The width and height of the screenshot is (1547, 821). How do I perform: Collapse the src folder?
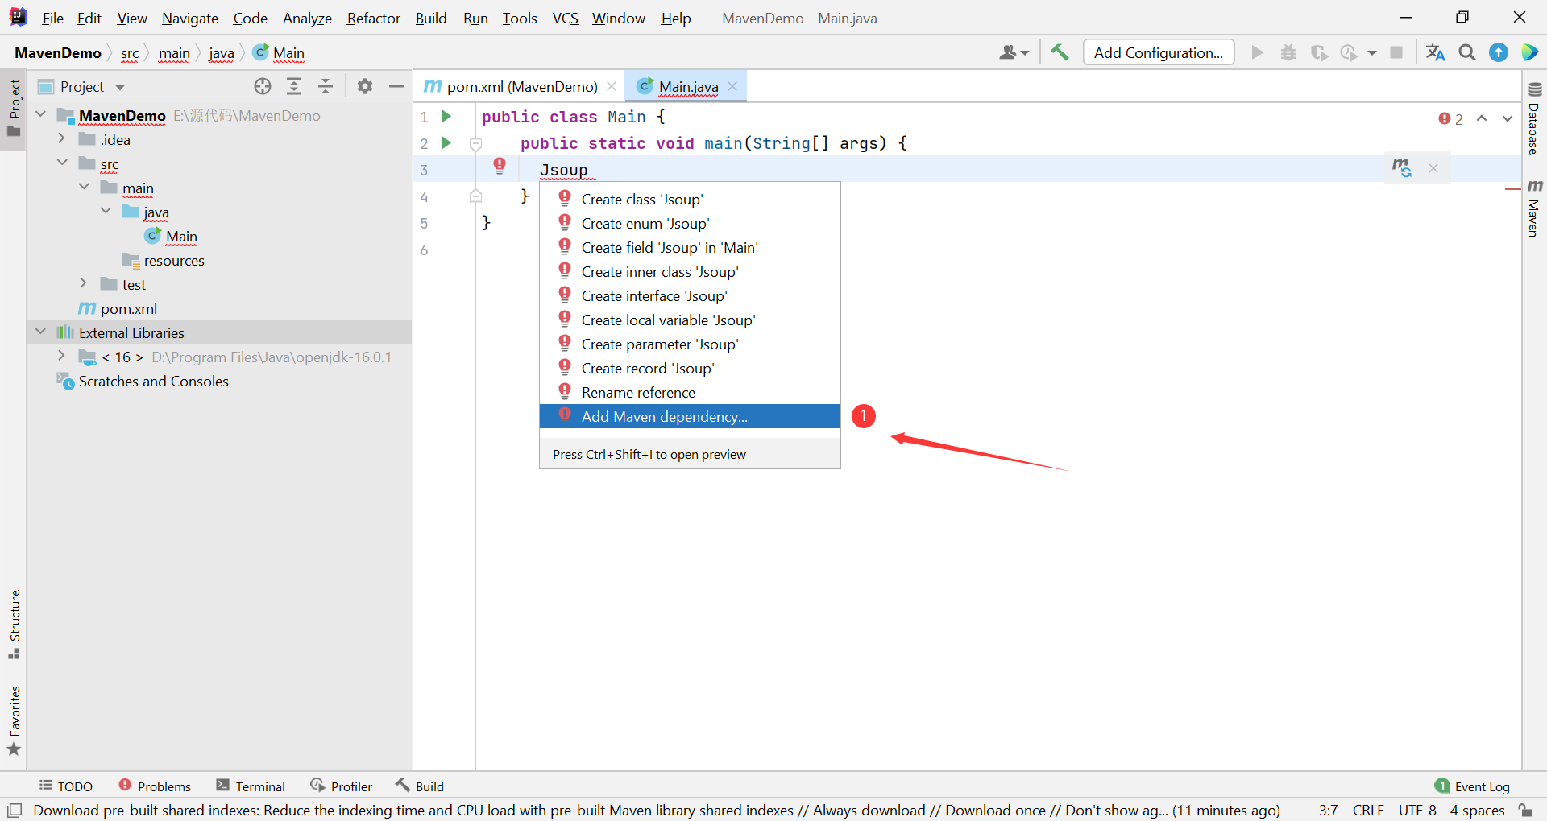[61, 163]
